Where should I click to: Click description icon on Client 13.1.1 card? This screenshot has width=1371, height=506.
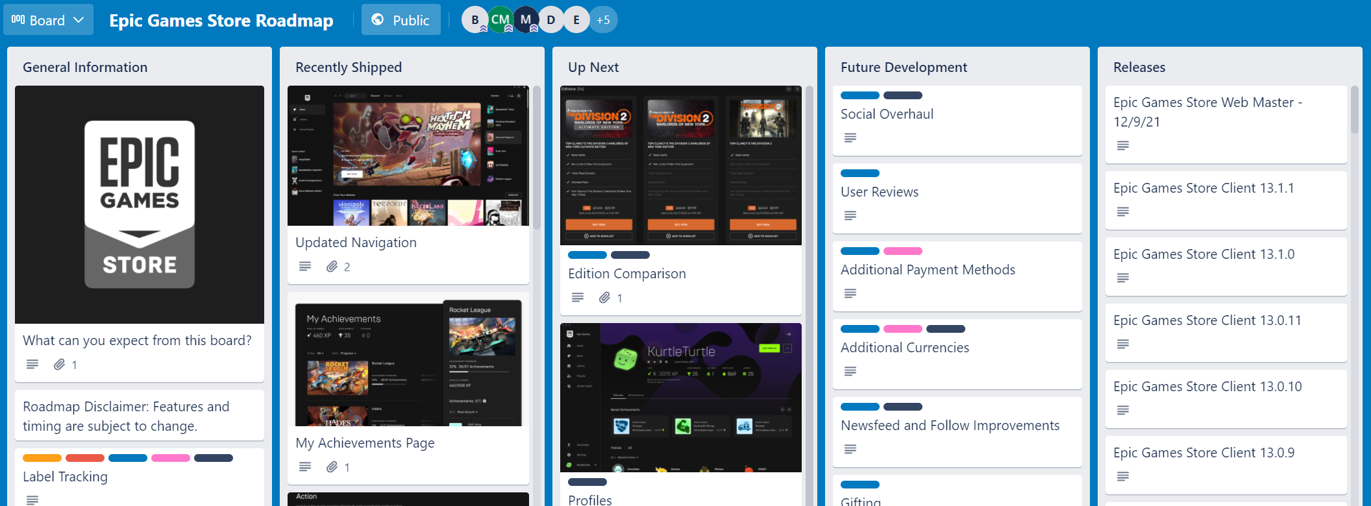(1123, 211)
